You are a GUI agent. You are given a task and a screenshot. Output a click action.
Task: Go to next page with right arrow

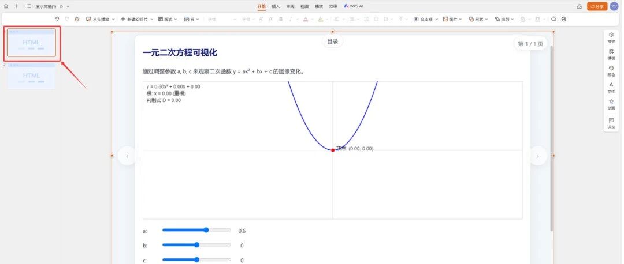[538, 156]
